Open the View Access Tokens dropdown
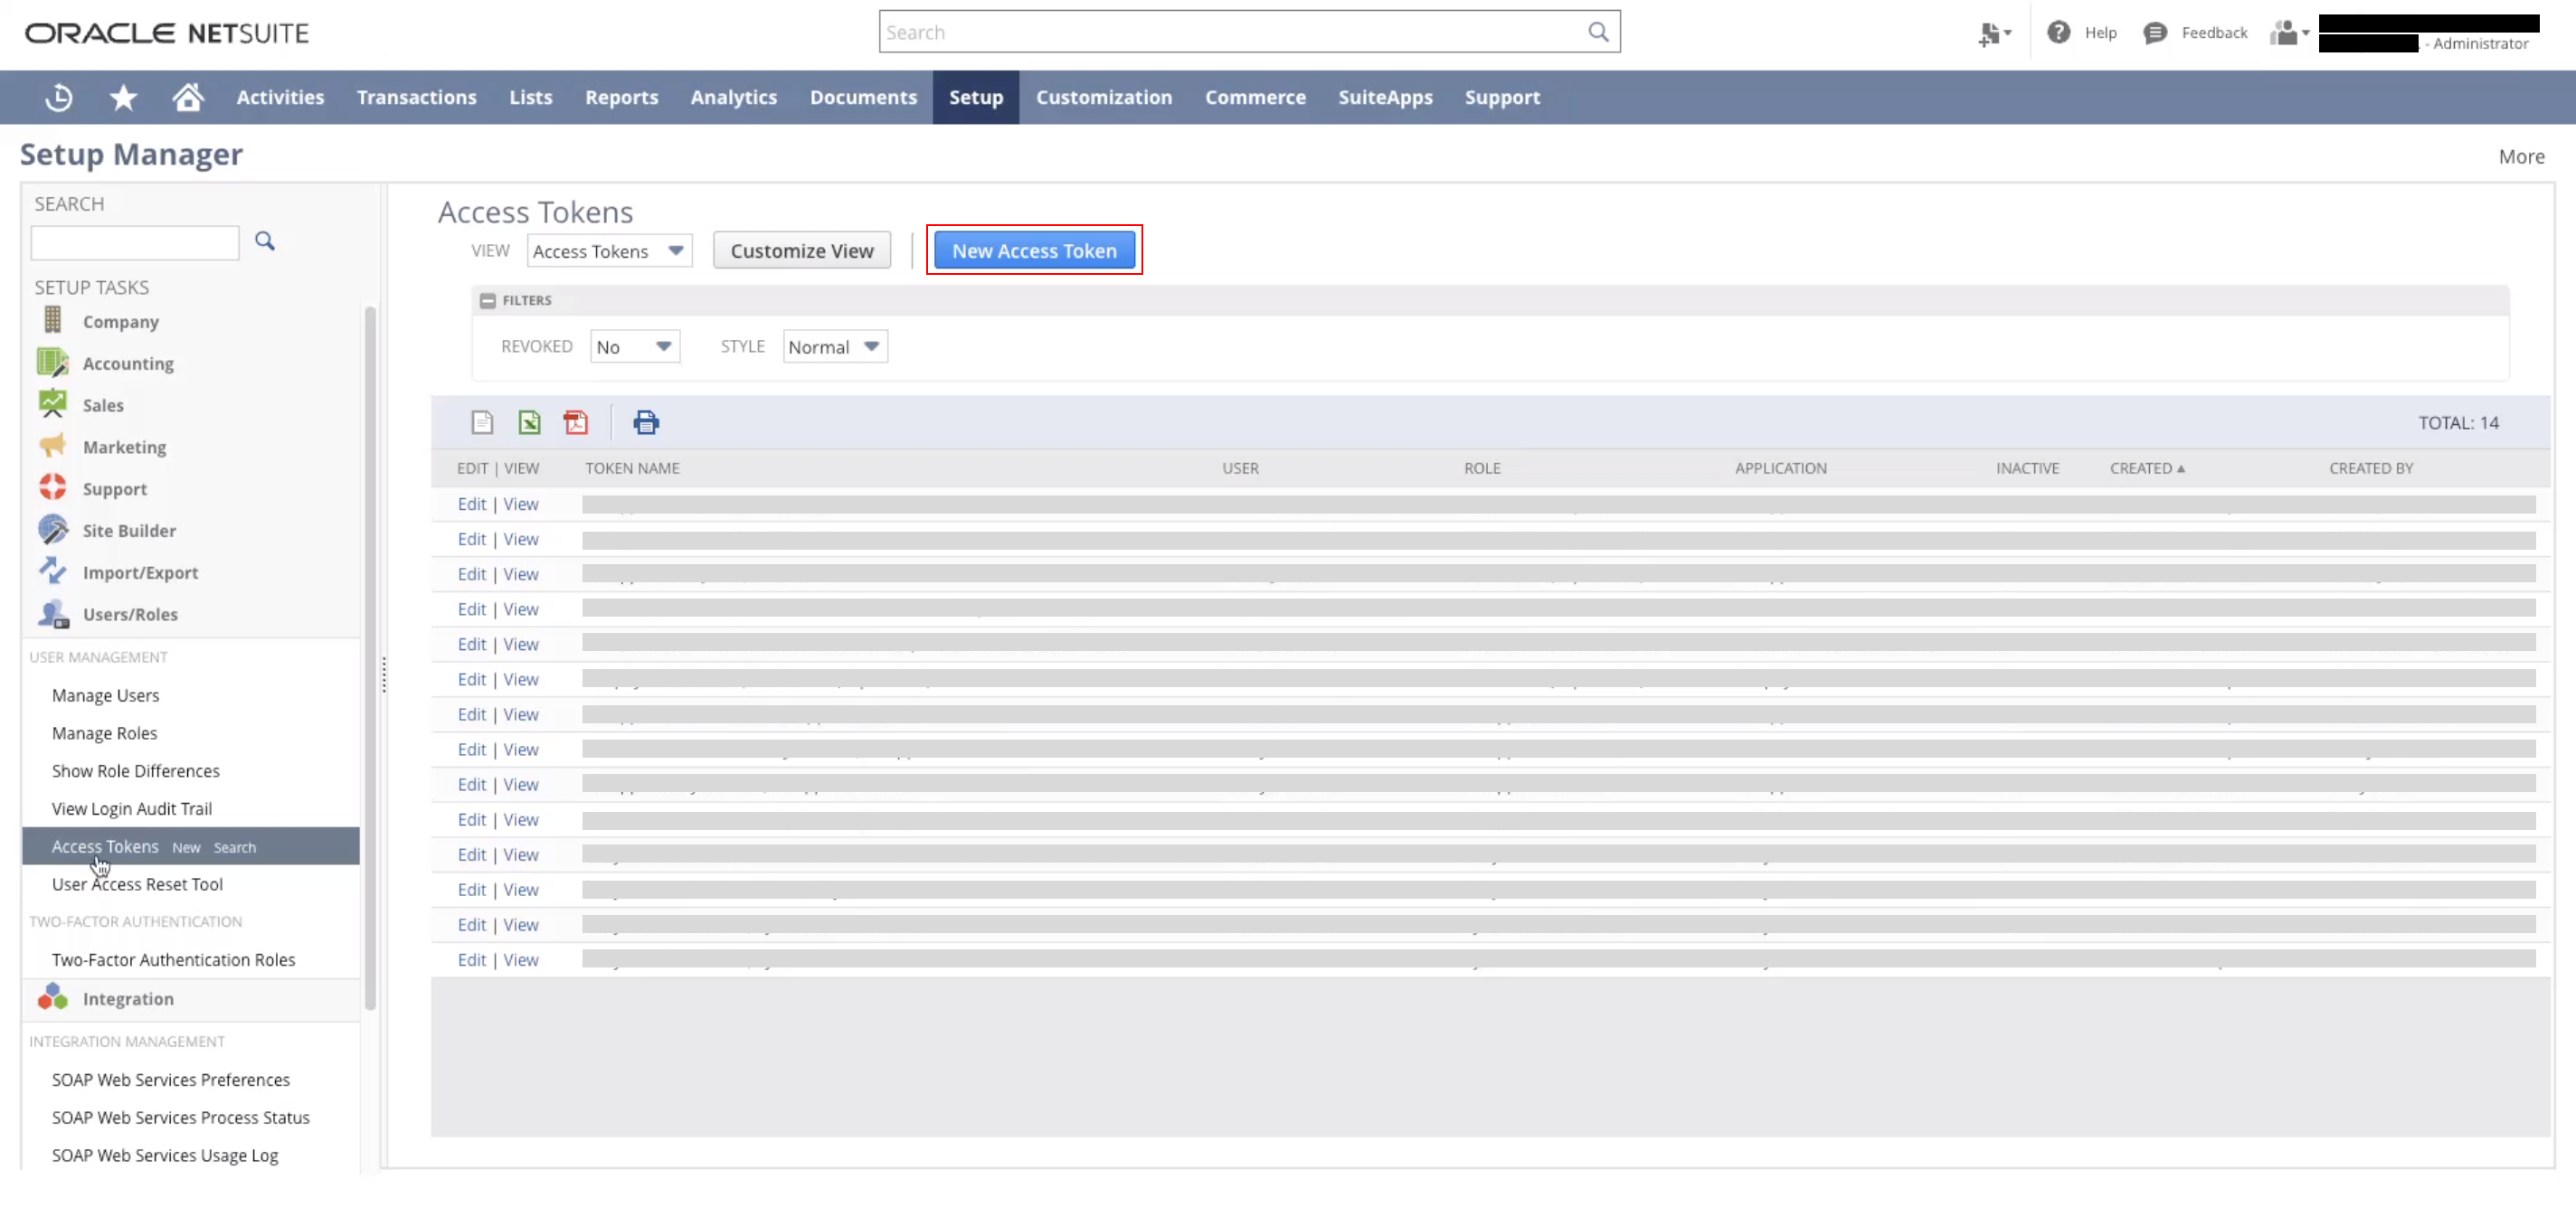 click(x=608, y=251)
